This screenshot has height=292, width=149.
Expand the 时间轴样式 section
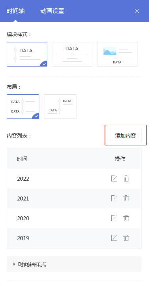click(x=74, y=264)
